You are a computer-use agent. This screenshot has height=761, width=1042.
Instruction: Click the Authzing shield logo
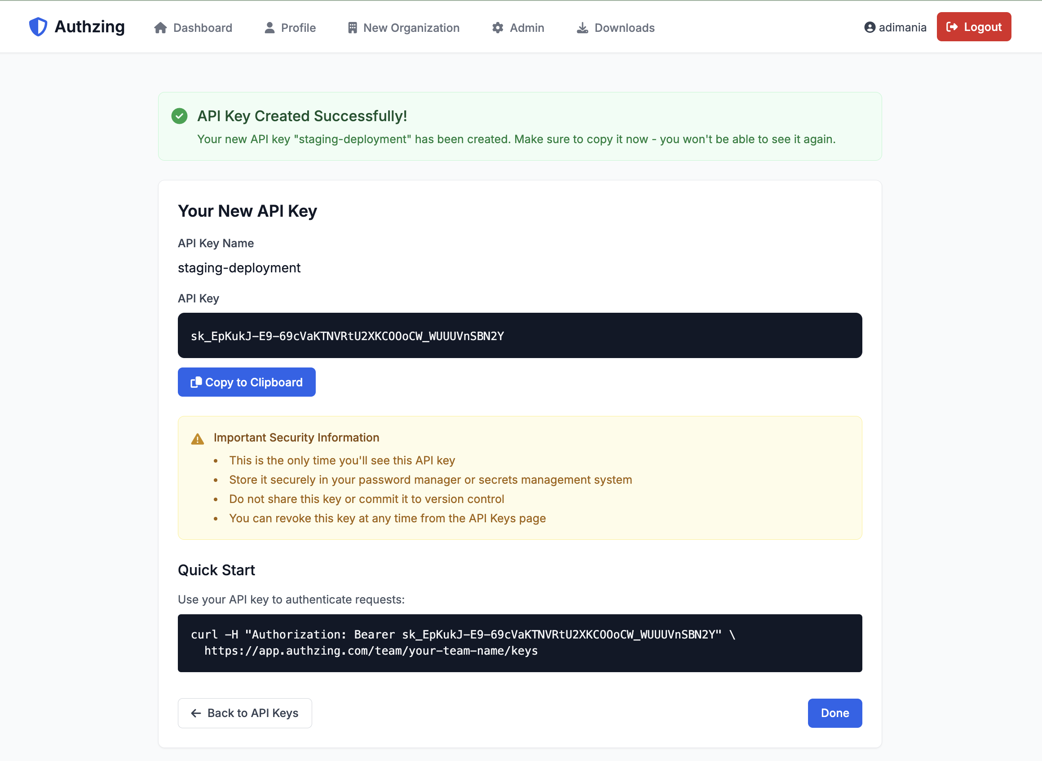pos(38,27)
